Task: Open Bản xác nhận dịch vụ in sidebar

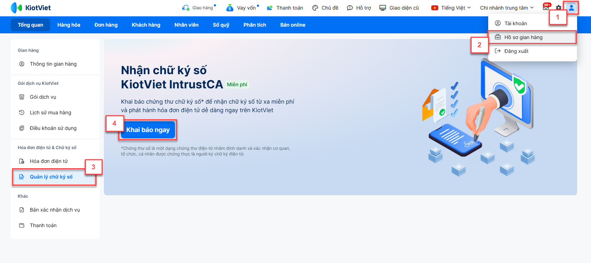Action: tap(55, 210)
